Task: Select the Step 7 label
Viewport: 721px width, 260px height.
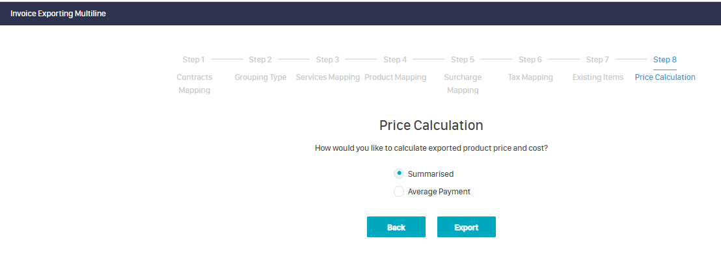Action: pyautogui.click(x=597, y=60)
